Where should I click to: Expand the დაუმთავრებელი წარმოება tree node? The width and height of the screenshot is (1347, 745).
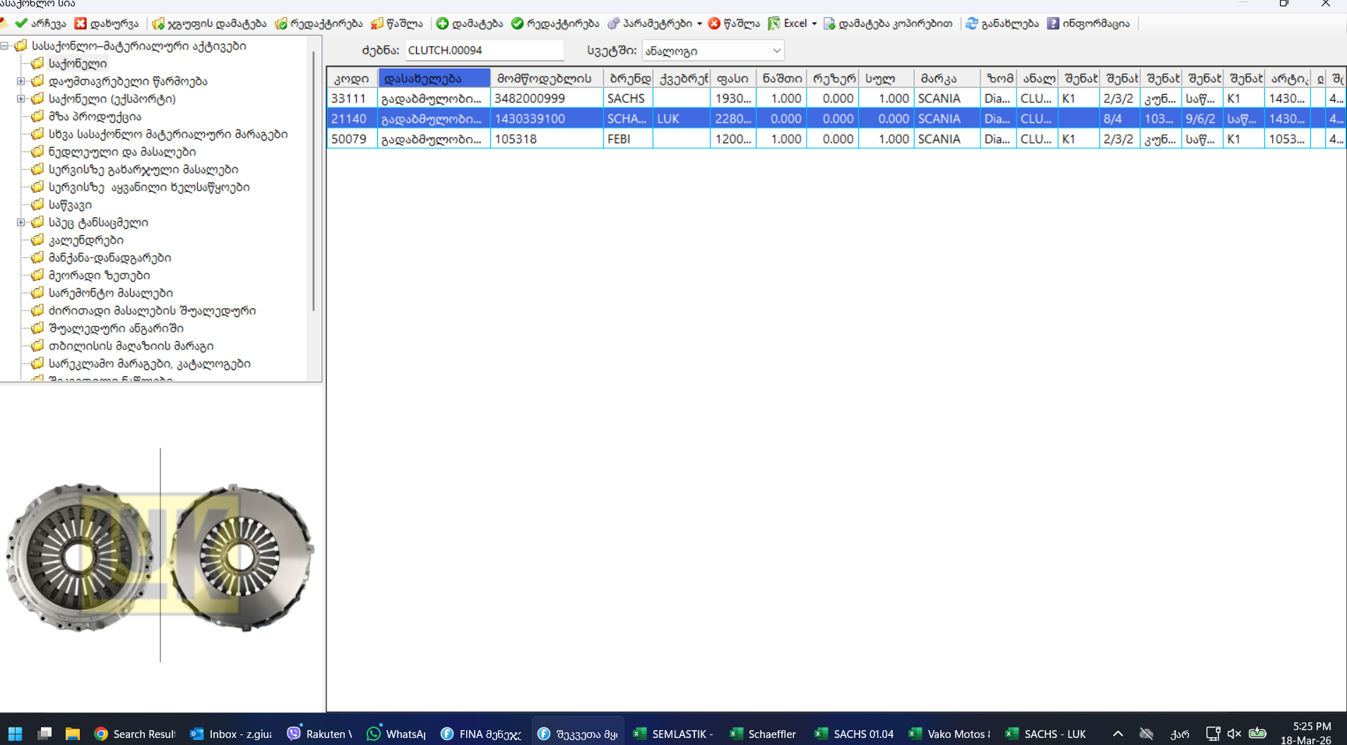pos(21,81)
